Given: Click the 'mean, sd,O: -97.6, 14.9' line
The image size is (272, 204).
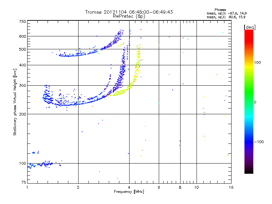Looking at the screenshot, I should tap(226, 13).
